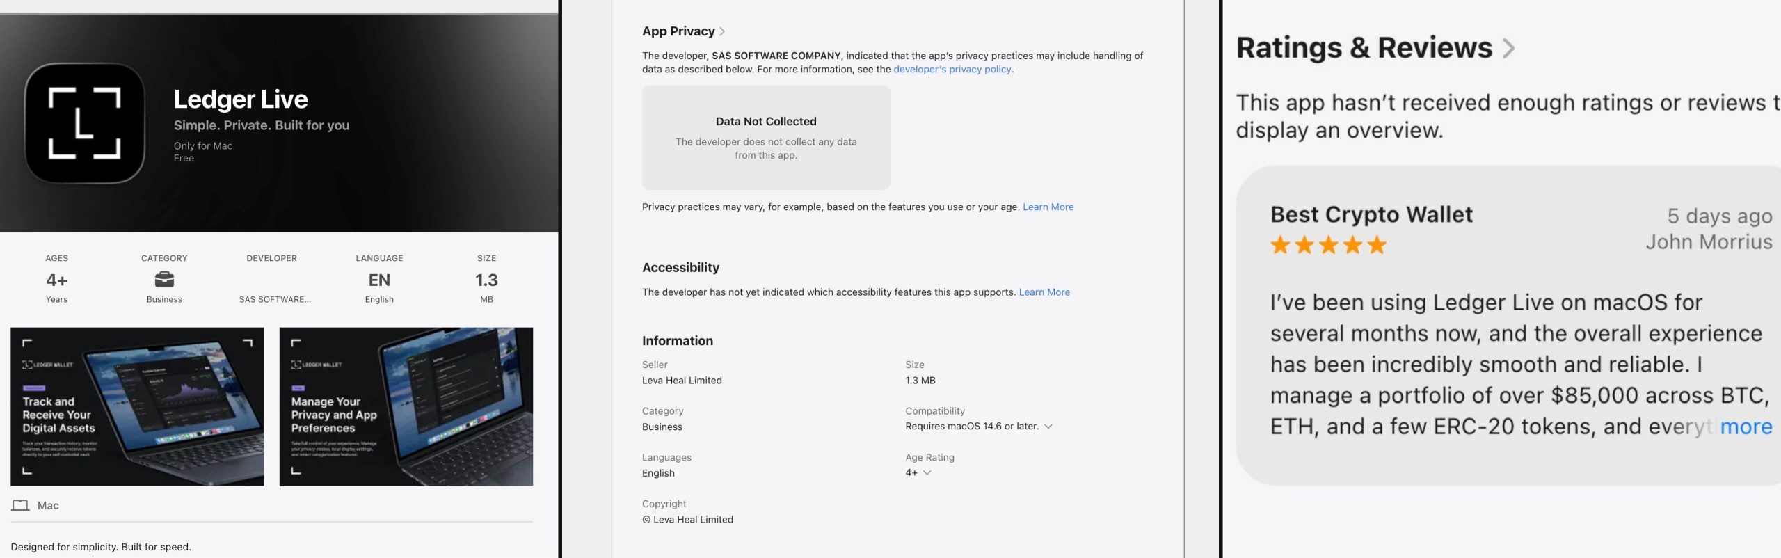Open the 'Track and Receive' screenshot thumbnail

(x=137, y=406)
